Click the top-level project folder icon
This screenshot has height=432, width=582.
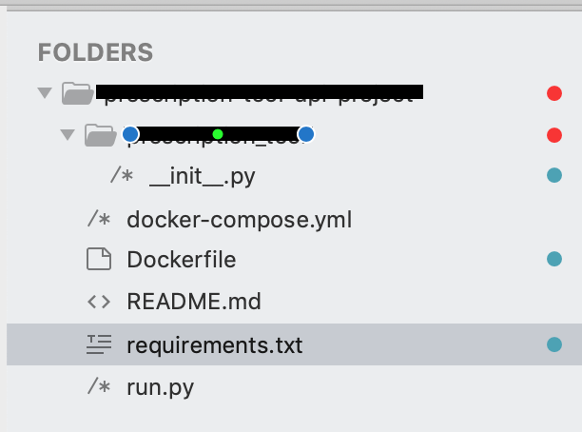click(77, 93)
